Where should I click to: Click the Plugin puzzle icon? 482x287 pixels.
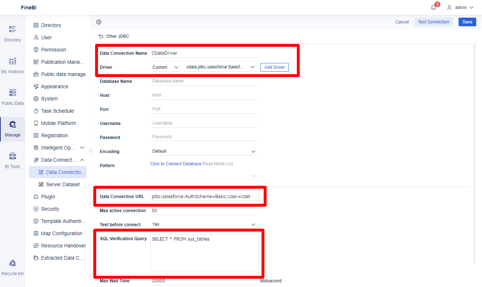(36, 197)
